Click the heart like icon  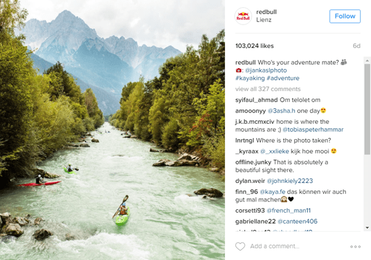[x=240, y=246]
